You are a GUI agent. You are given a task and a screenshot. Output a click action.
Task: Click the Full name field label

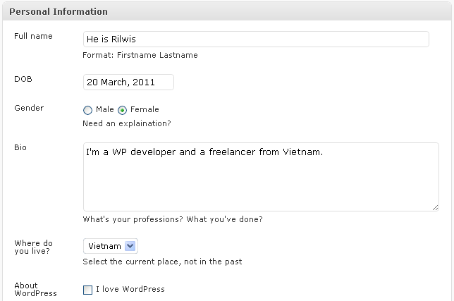[x=33, y=36]
